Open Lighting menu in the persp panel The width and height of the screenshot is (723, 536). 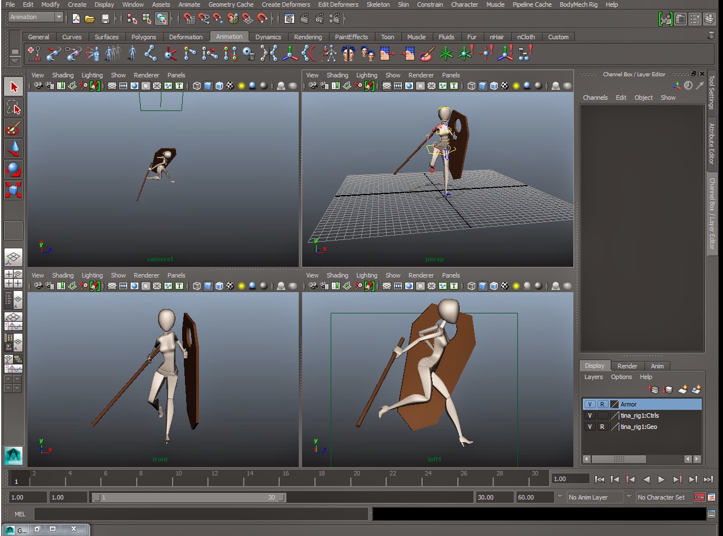tap(367, 75)
